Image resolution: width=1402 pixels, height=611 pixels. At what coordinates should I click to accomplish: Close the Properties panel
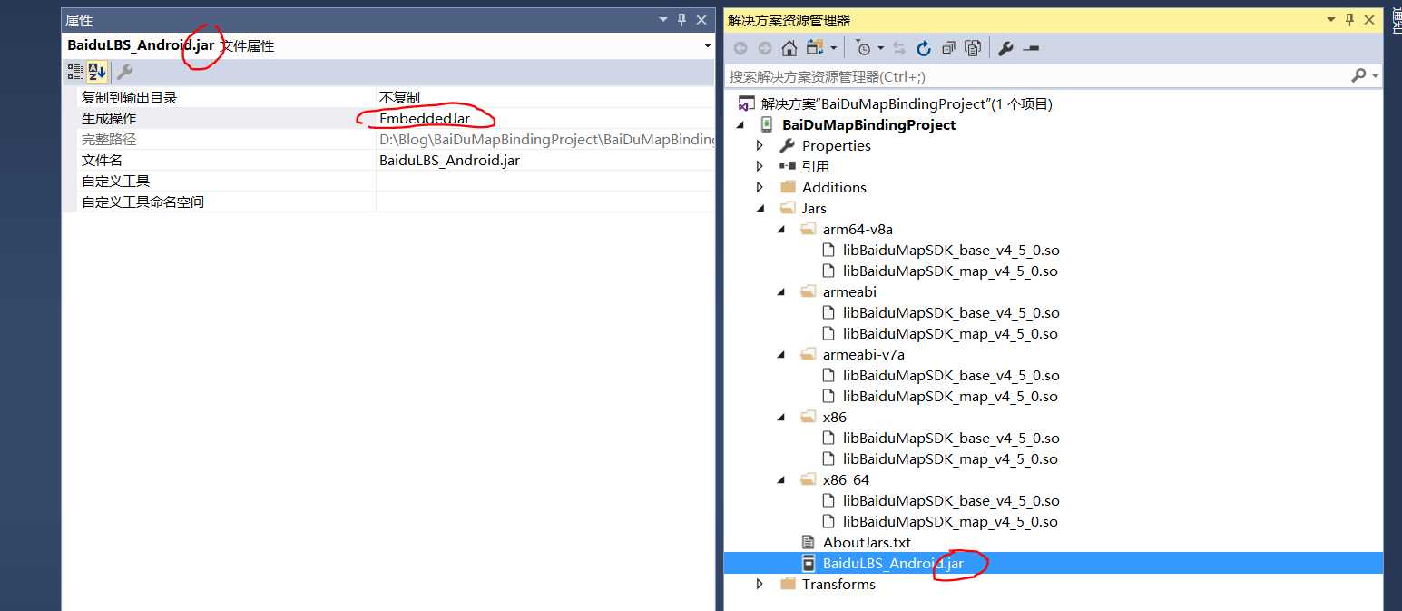(x=701, y=20)
